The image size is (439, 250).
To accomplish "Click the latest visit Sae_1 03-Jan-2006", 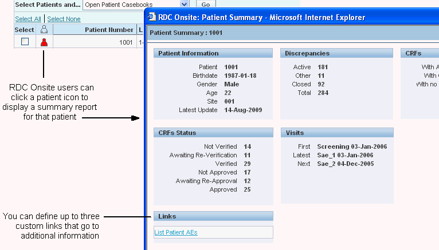I will pyautogui.click(x=345, y=155).
